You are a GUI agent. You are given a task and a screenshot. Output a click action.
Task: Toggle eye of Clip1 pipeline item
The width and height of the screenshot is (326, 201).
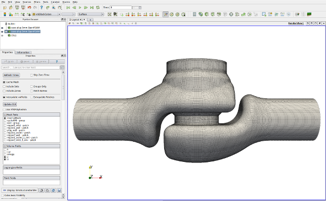tap(2, 35)
